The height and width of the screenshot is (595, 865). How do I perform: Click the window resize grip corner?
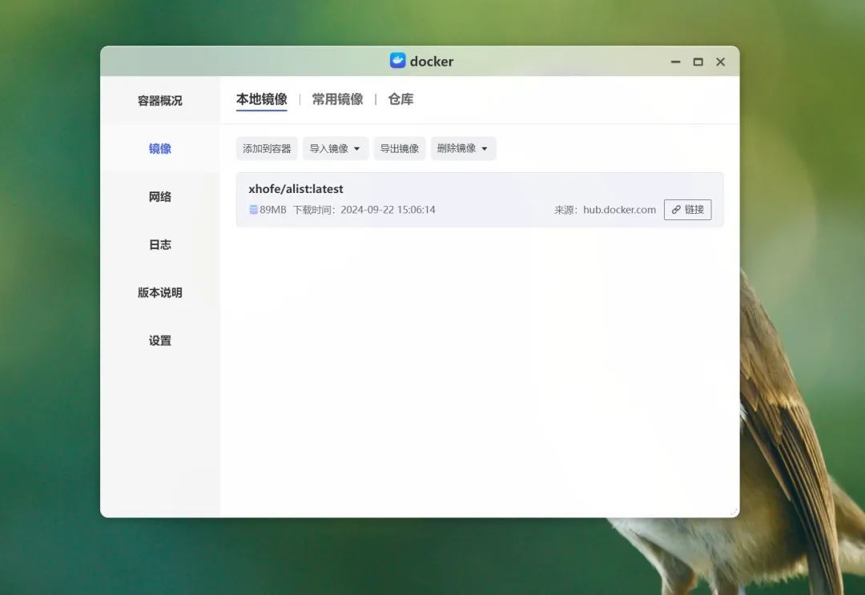tap(734, 513)
